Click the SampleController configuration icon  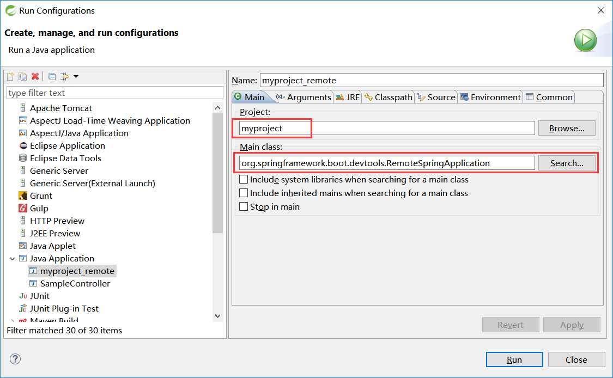click(x=34, y=283)
